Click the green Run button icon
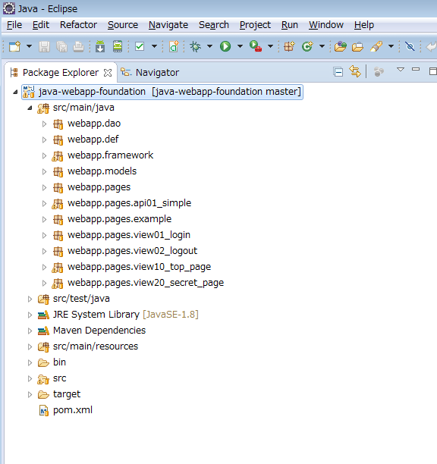 point(225,46)
